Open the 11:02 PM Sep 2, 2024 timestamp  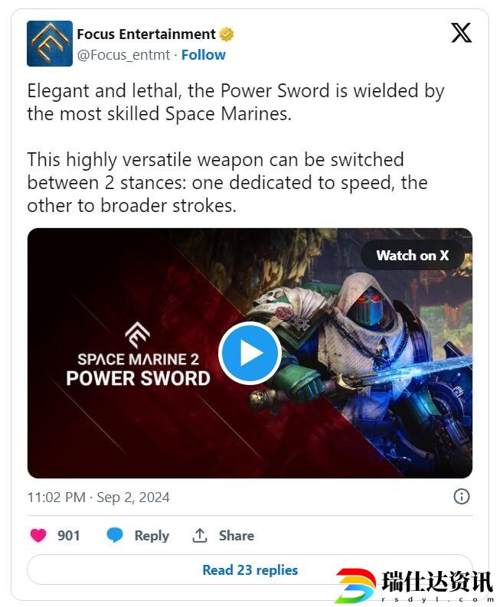[x=98, y=498]
